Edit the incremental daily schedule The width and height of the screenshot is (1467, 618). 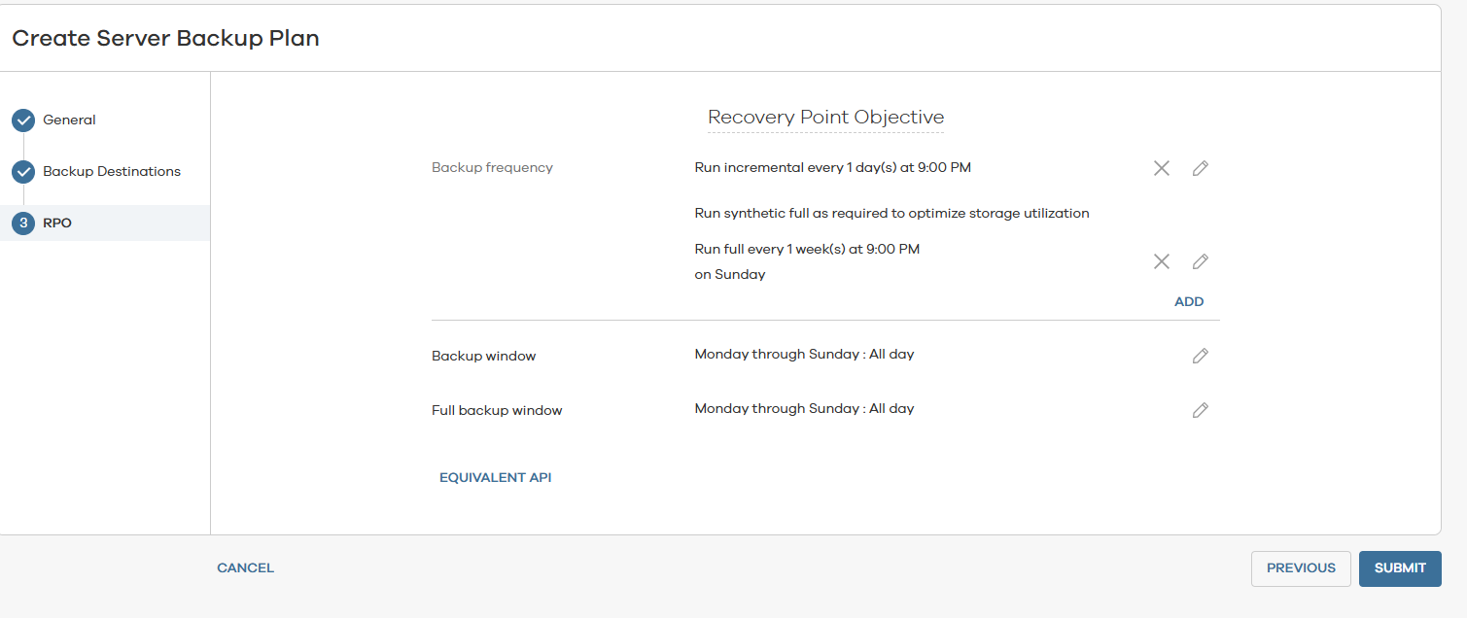click(1201, 168)
